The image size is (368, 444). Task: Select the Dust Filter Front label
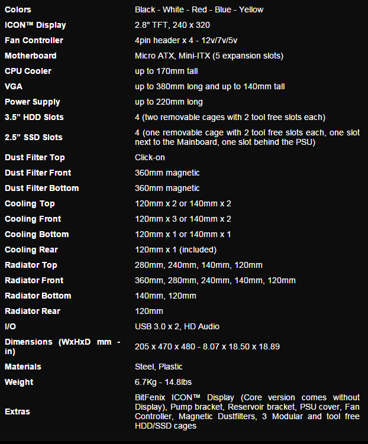[38, 173]
